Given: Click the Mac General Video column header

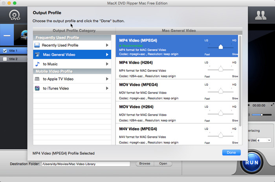Looking at the screenshot, I should (179, 31).
